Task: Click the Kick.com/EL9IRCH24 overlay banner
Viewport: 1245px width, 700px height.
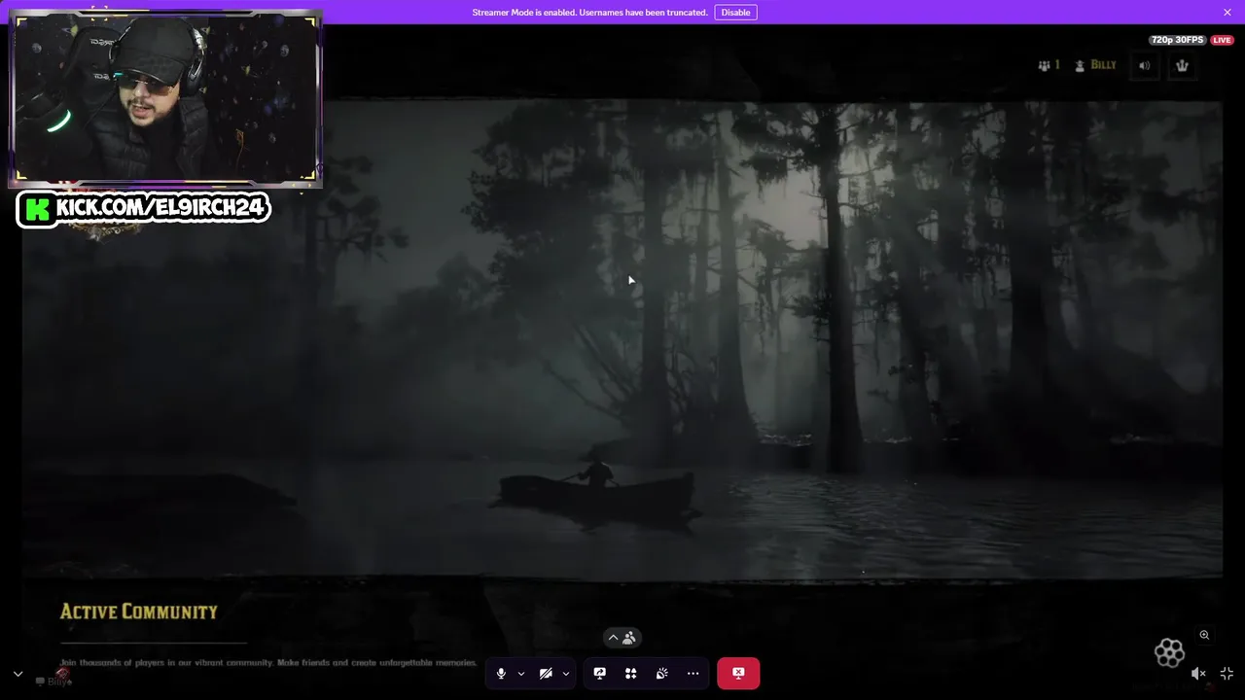Action: (x=144, y=209)
